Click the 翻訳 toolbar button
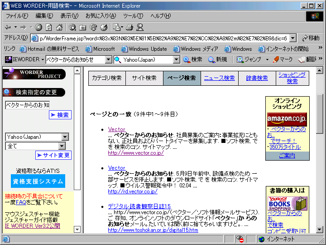 coord(307,59)
